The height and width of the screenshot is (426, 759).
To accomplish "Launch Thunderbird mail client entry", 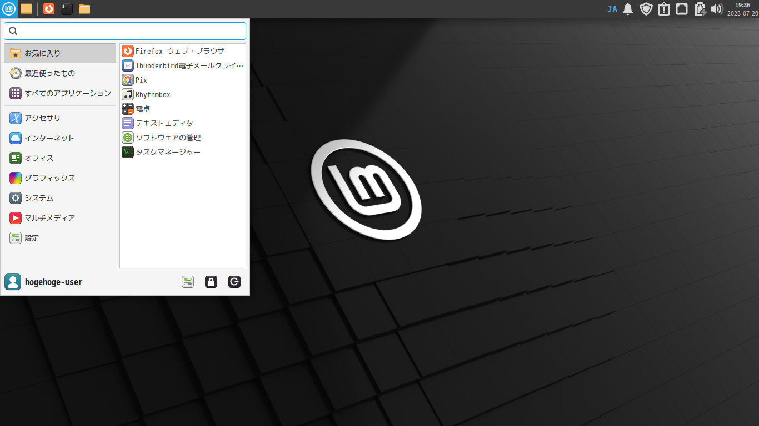I will click(x=183, y=65).
